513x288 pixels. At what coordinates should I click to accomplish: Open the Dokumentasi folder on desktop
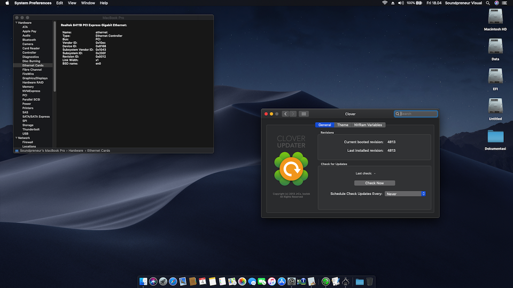[495, 136]
